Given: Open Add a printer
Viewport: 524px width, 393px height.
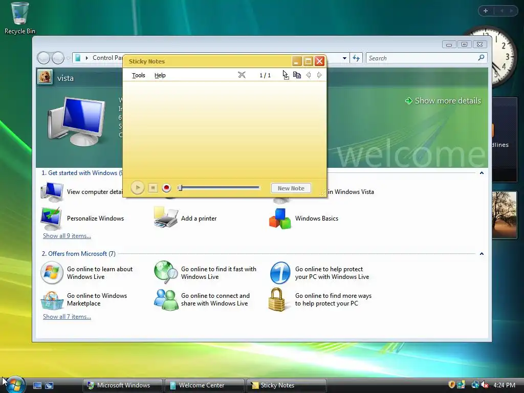Looking at the screenshot, I should (185, 219).
